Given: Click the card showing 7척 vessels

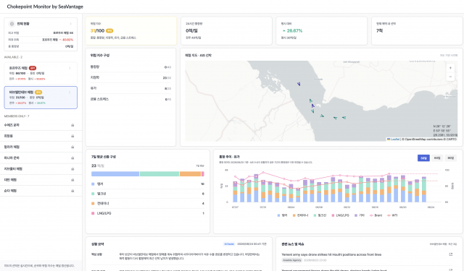Looking at the screenshot, I should tap(417, 30).
